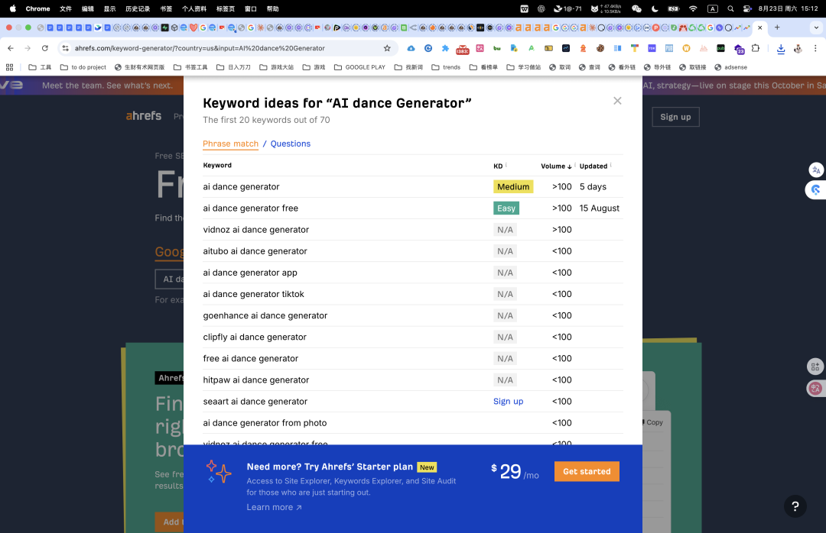
Task: Click the Easy difficulty badge
Action: (x=506, y=208)
